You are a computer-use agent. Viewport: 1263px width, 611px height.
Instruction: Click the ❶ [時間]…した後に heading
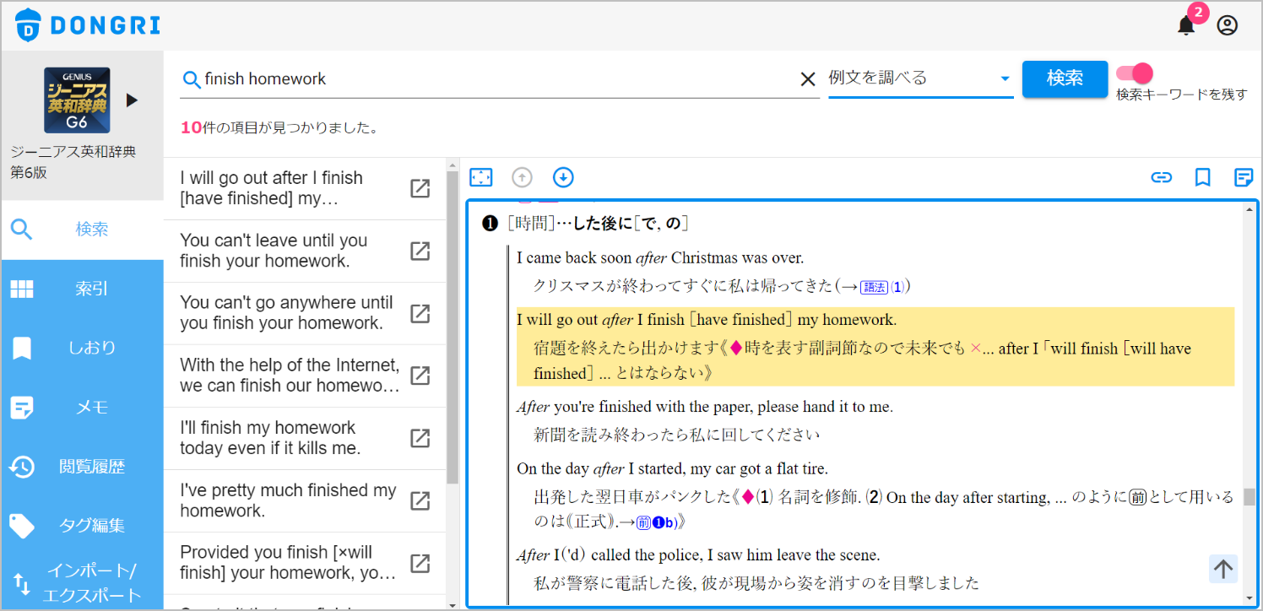(x=584, y=224)
